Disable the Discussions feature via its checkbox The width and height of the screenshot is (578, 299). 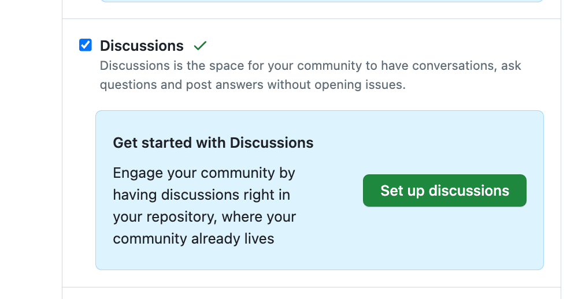click(86, 45)
